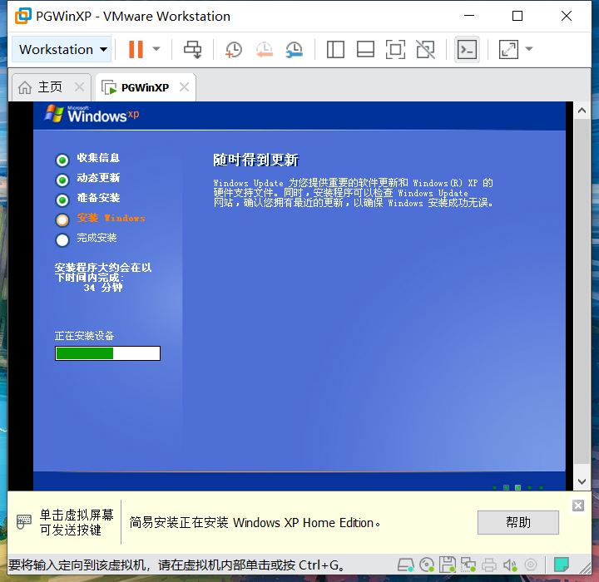Click the Windows XP logo in VM
This screenshot has width=599, height=582.
92,114
